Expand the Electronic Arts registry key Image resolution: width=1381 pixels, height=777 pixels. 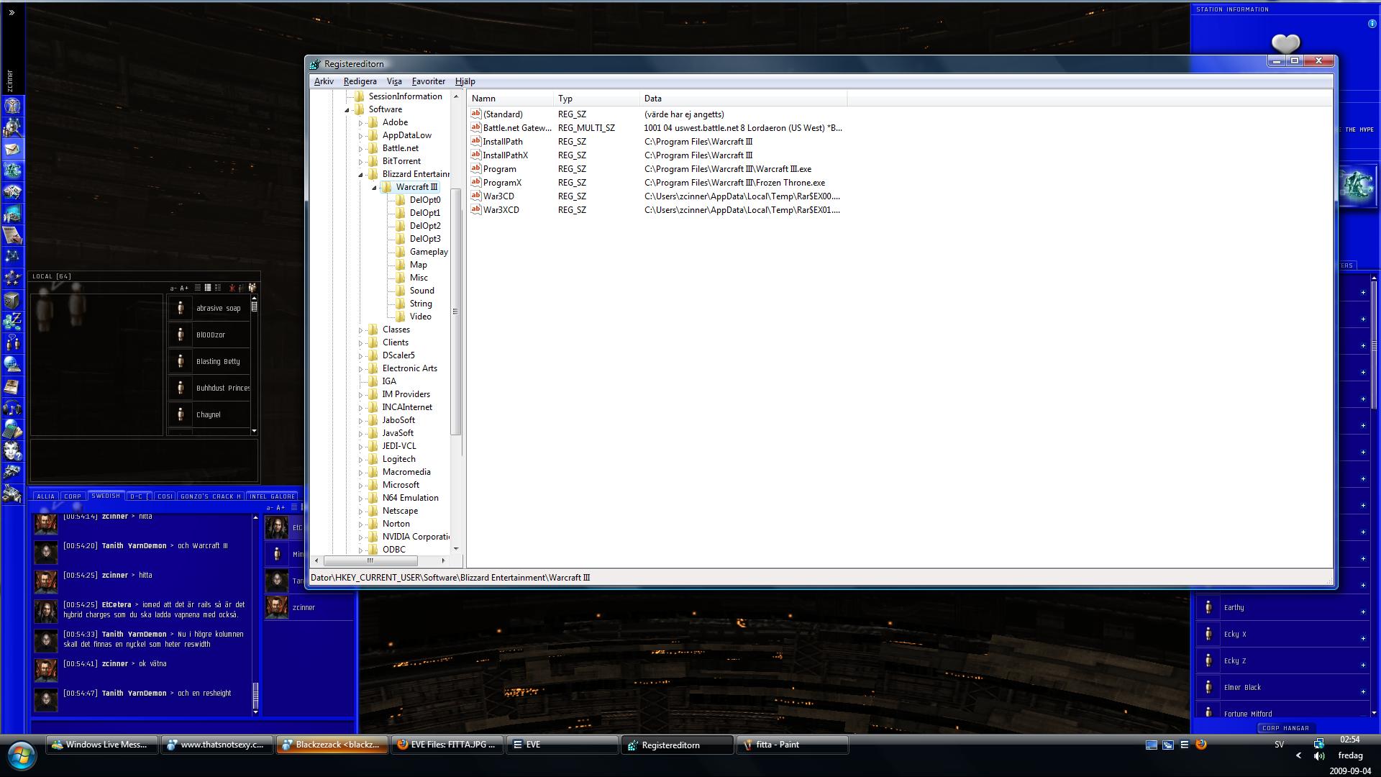coord(361,369)
